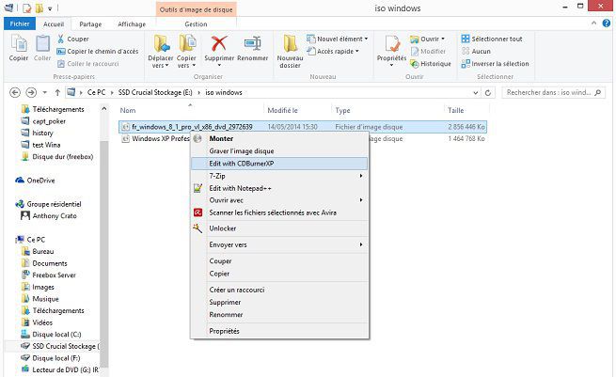
Task: Switch to the Partage ribbon tab
Action: 90,24
